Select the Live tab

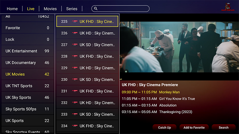click(31, 9)
